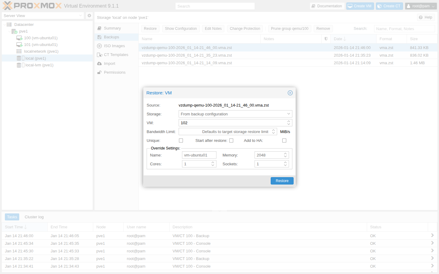Click the Restore button in the dialog
439x274 pixels.
[282, 181]
